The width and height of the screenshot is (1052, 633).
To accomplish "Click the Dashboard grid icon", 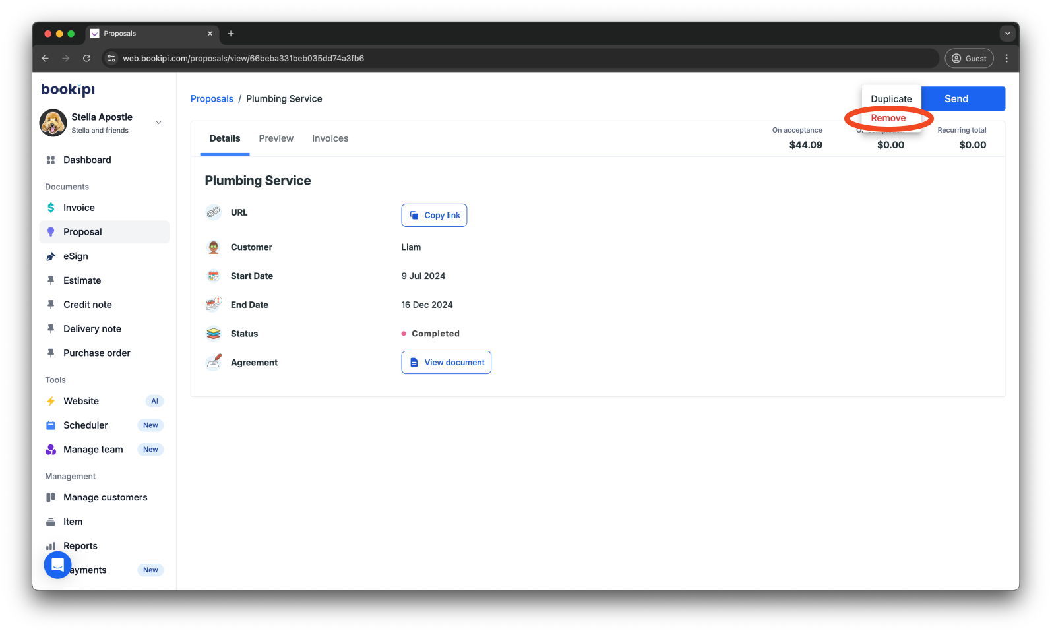I will pos(51,160).
